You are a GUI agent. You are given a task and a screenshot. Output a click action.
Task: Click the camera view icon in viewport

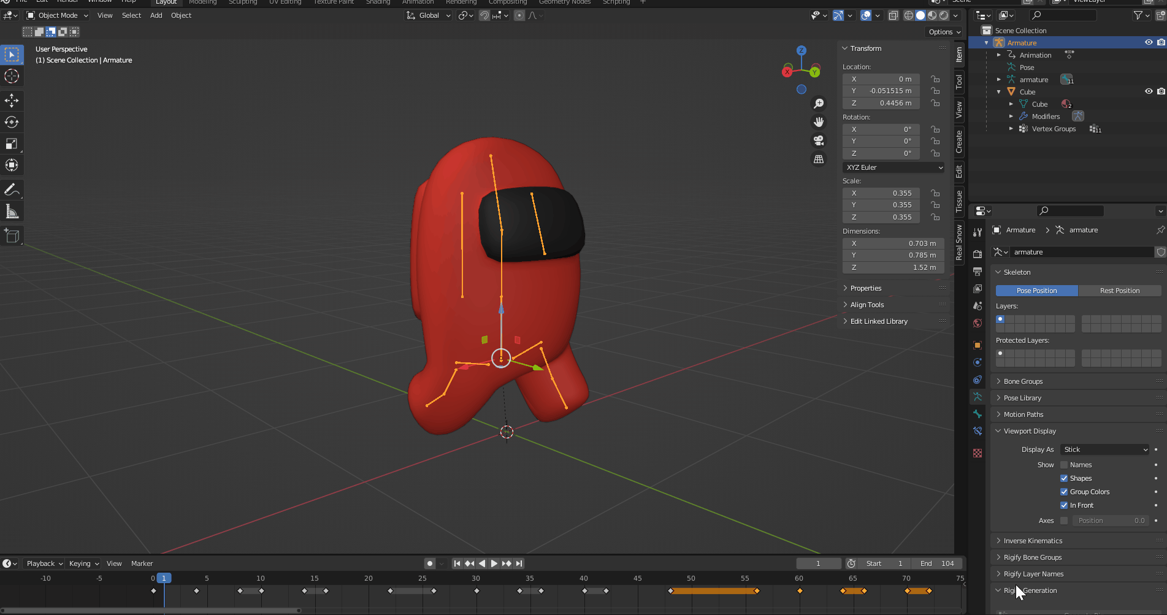click(818, 140)
